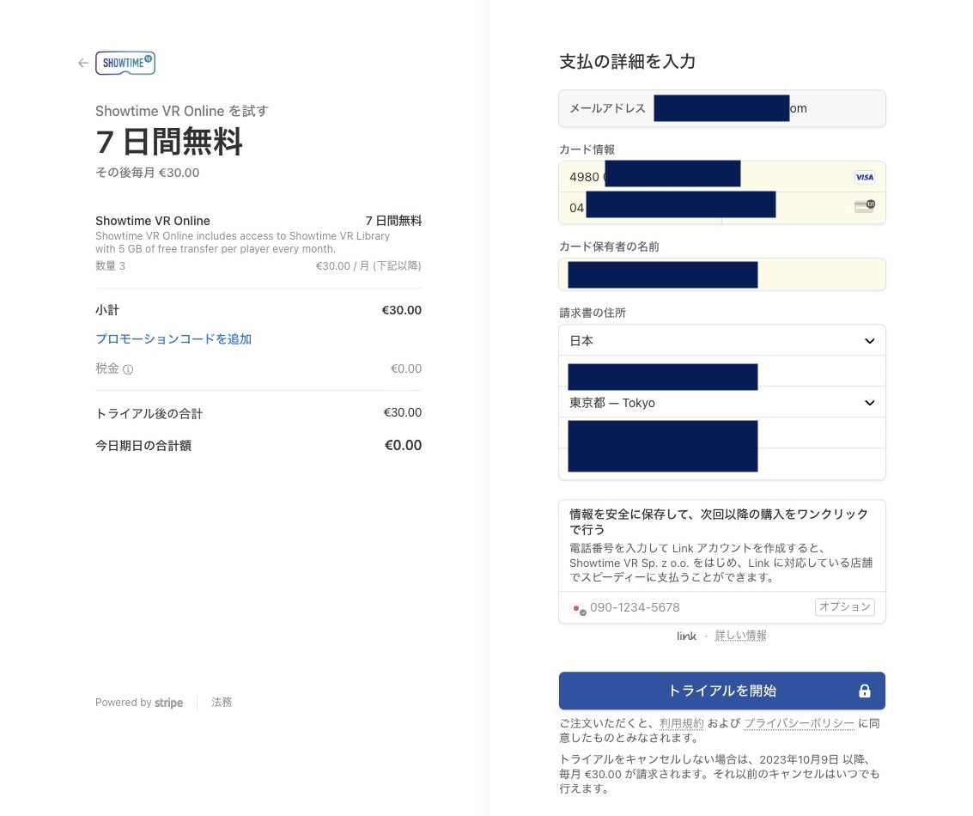Expand the prefecture dropdown showing 東京都 — Tokyo

coord(721,403)
